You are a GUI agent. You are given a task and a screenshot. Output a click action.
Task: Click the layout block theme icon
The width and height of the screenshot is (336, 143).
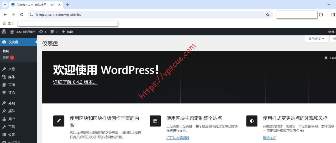tap(155, 121)
